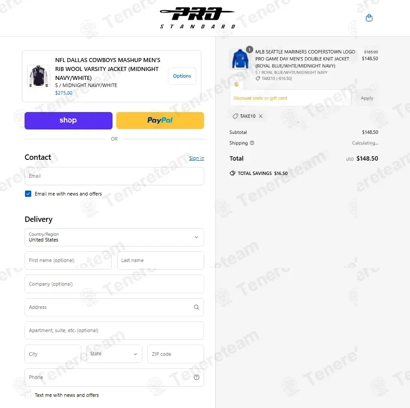Enable Text me with news and offers
Viewport: 410px width, 408px height.
tap(28, 395)
